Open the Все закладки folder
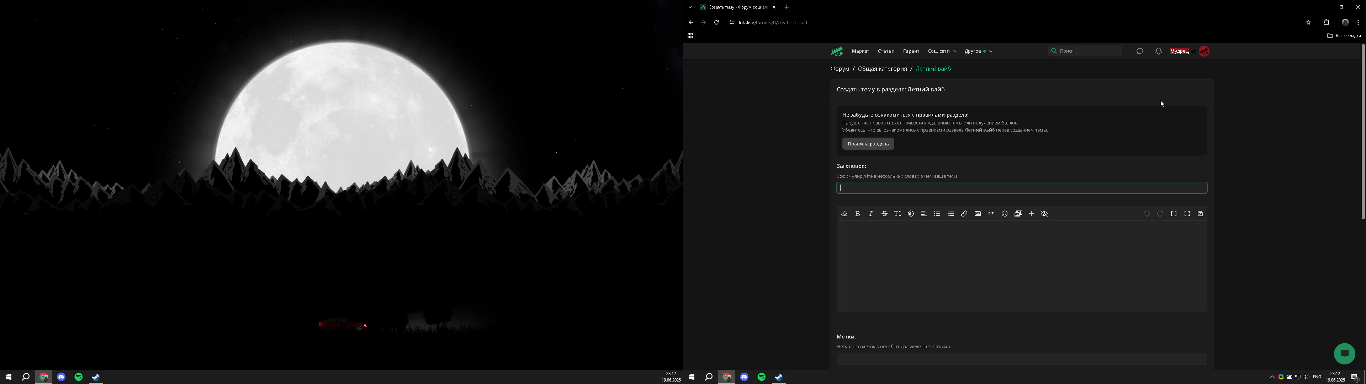Viewport: 1366px width, 384px height. tap(1344, 36)
